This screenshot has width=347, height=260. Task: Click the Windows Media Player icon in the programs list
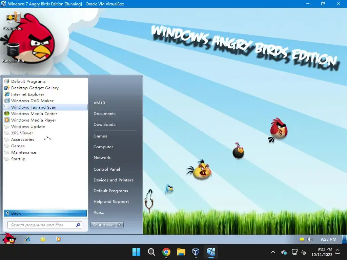pos(7,120)
